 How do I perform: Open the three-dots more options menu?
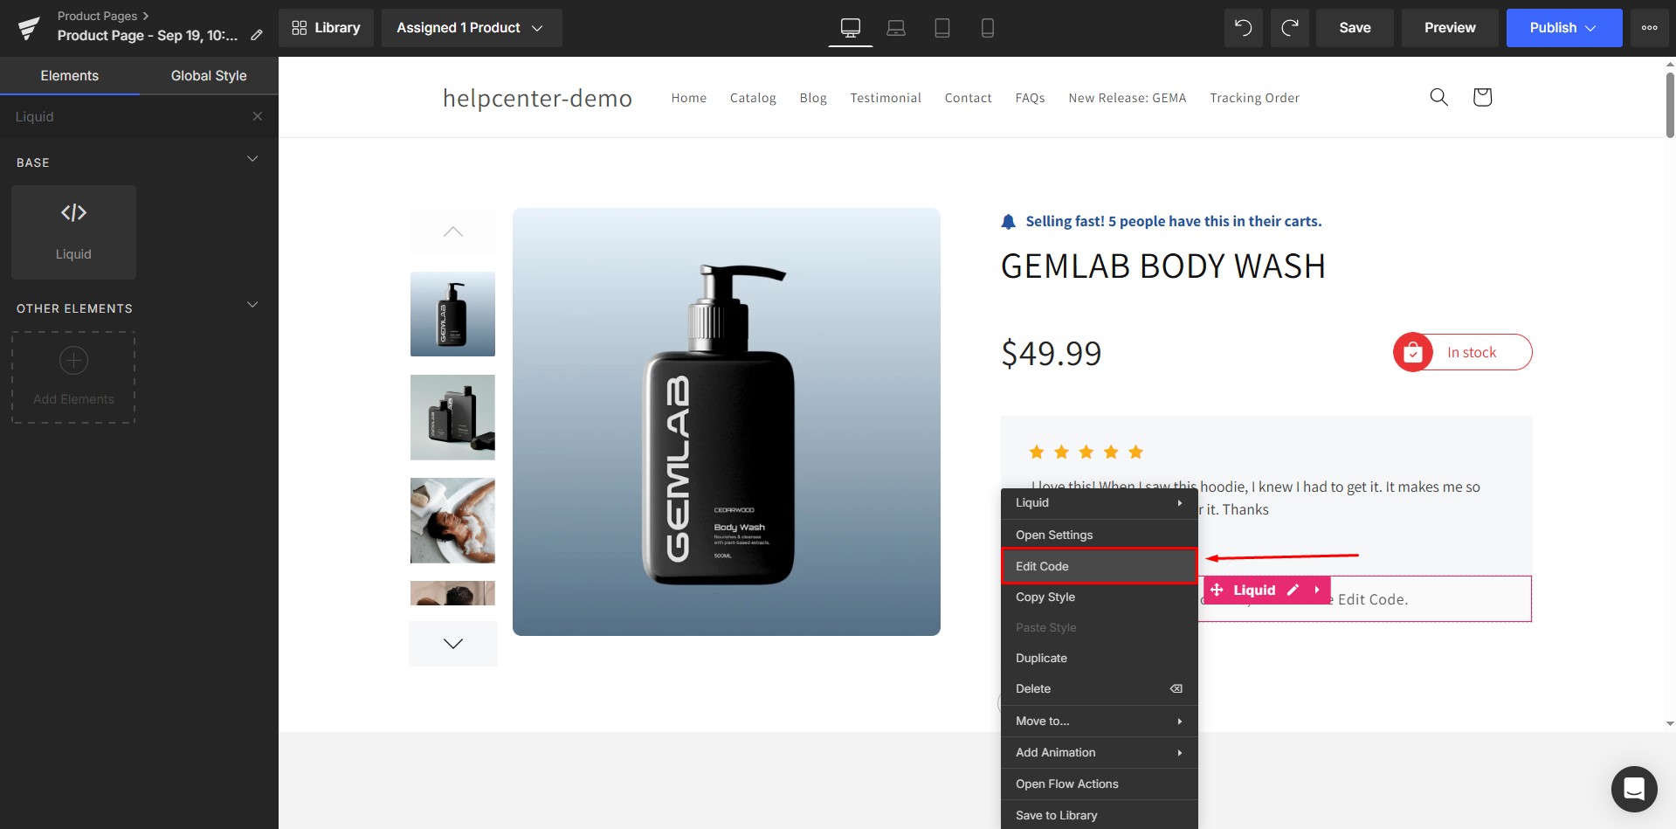click(1649, 28)
